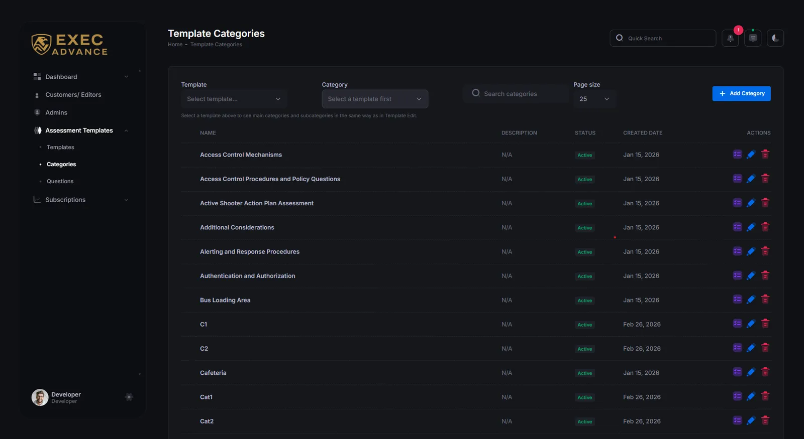
Task: Click the Search categories input
Action: (x=516, y=94)
